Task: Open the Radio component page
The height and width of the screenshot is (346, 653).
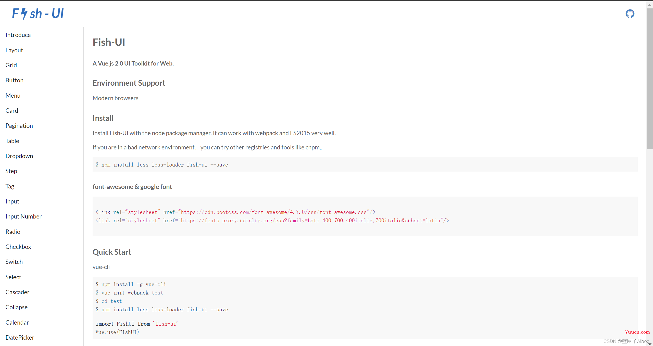Action: 13,232
